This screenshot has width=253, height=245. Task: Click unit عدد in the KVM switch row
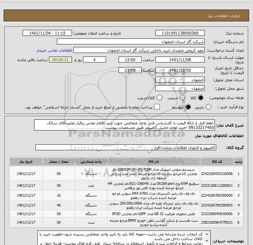pyautogui.click(x=91, y=185)
